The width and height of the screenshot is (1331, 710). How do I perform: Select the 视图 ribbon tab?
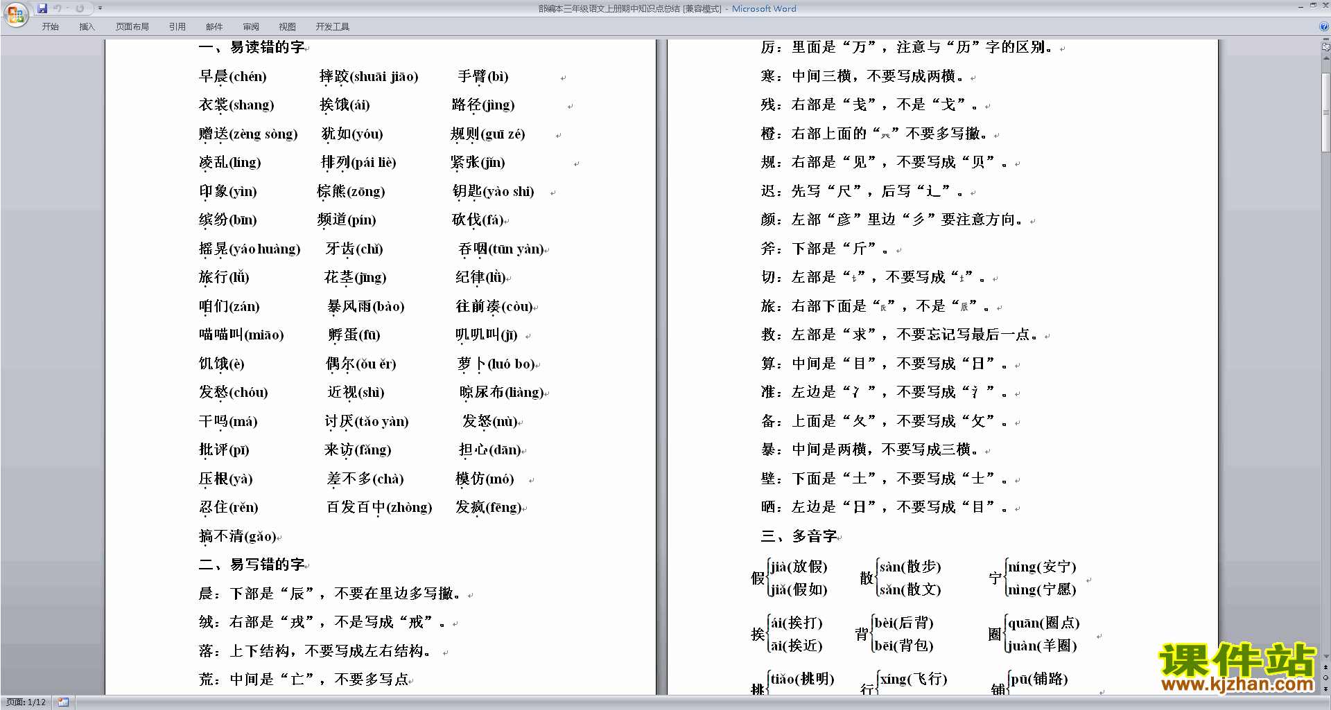287,26
